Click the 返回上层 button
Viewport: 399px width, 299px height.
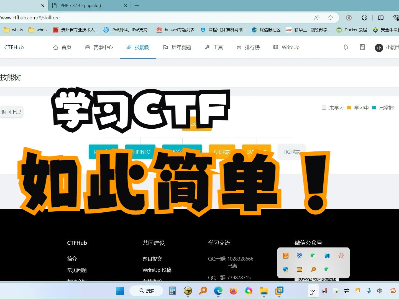click(11, 112)
